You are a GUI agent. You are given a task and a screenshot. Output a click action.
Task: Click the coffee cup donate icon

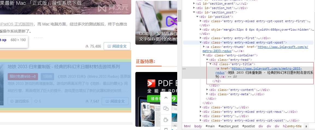(166, 119)
